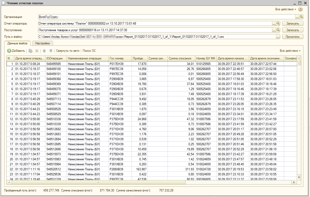Viewport: 310px width, 197px height.
Task: Click the Сумма зач... column header
Action: click(158, 58)
